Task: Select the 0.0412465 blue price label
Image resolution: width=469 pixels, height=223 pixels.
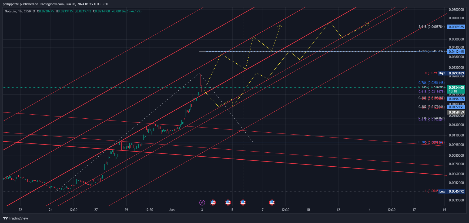Action: point(456,52)
